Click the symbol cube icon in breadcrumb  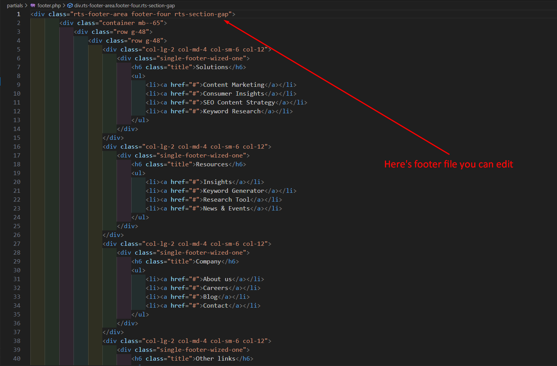click(x=70, y=5)
